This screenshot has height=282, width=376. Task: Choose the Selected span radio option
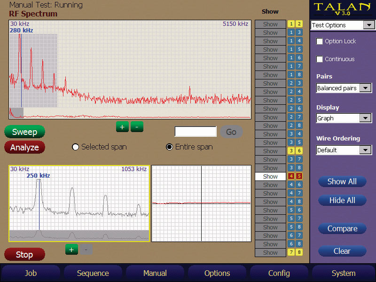pyautogui.click(x=75, y=147)
